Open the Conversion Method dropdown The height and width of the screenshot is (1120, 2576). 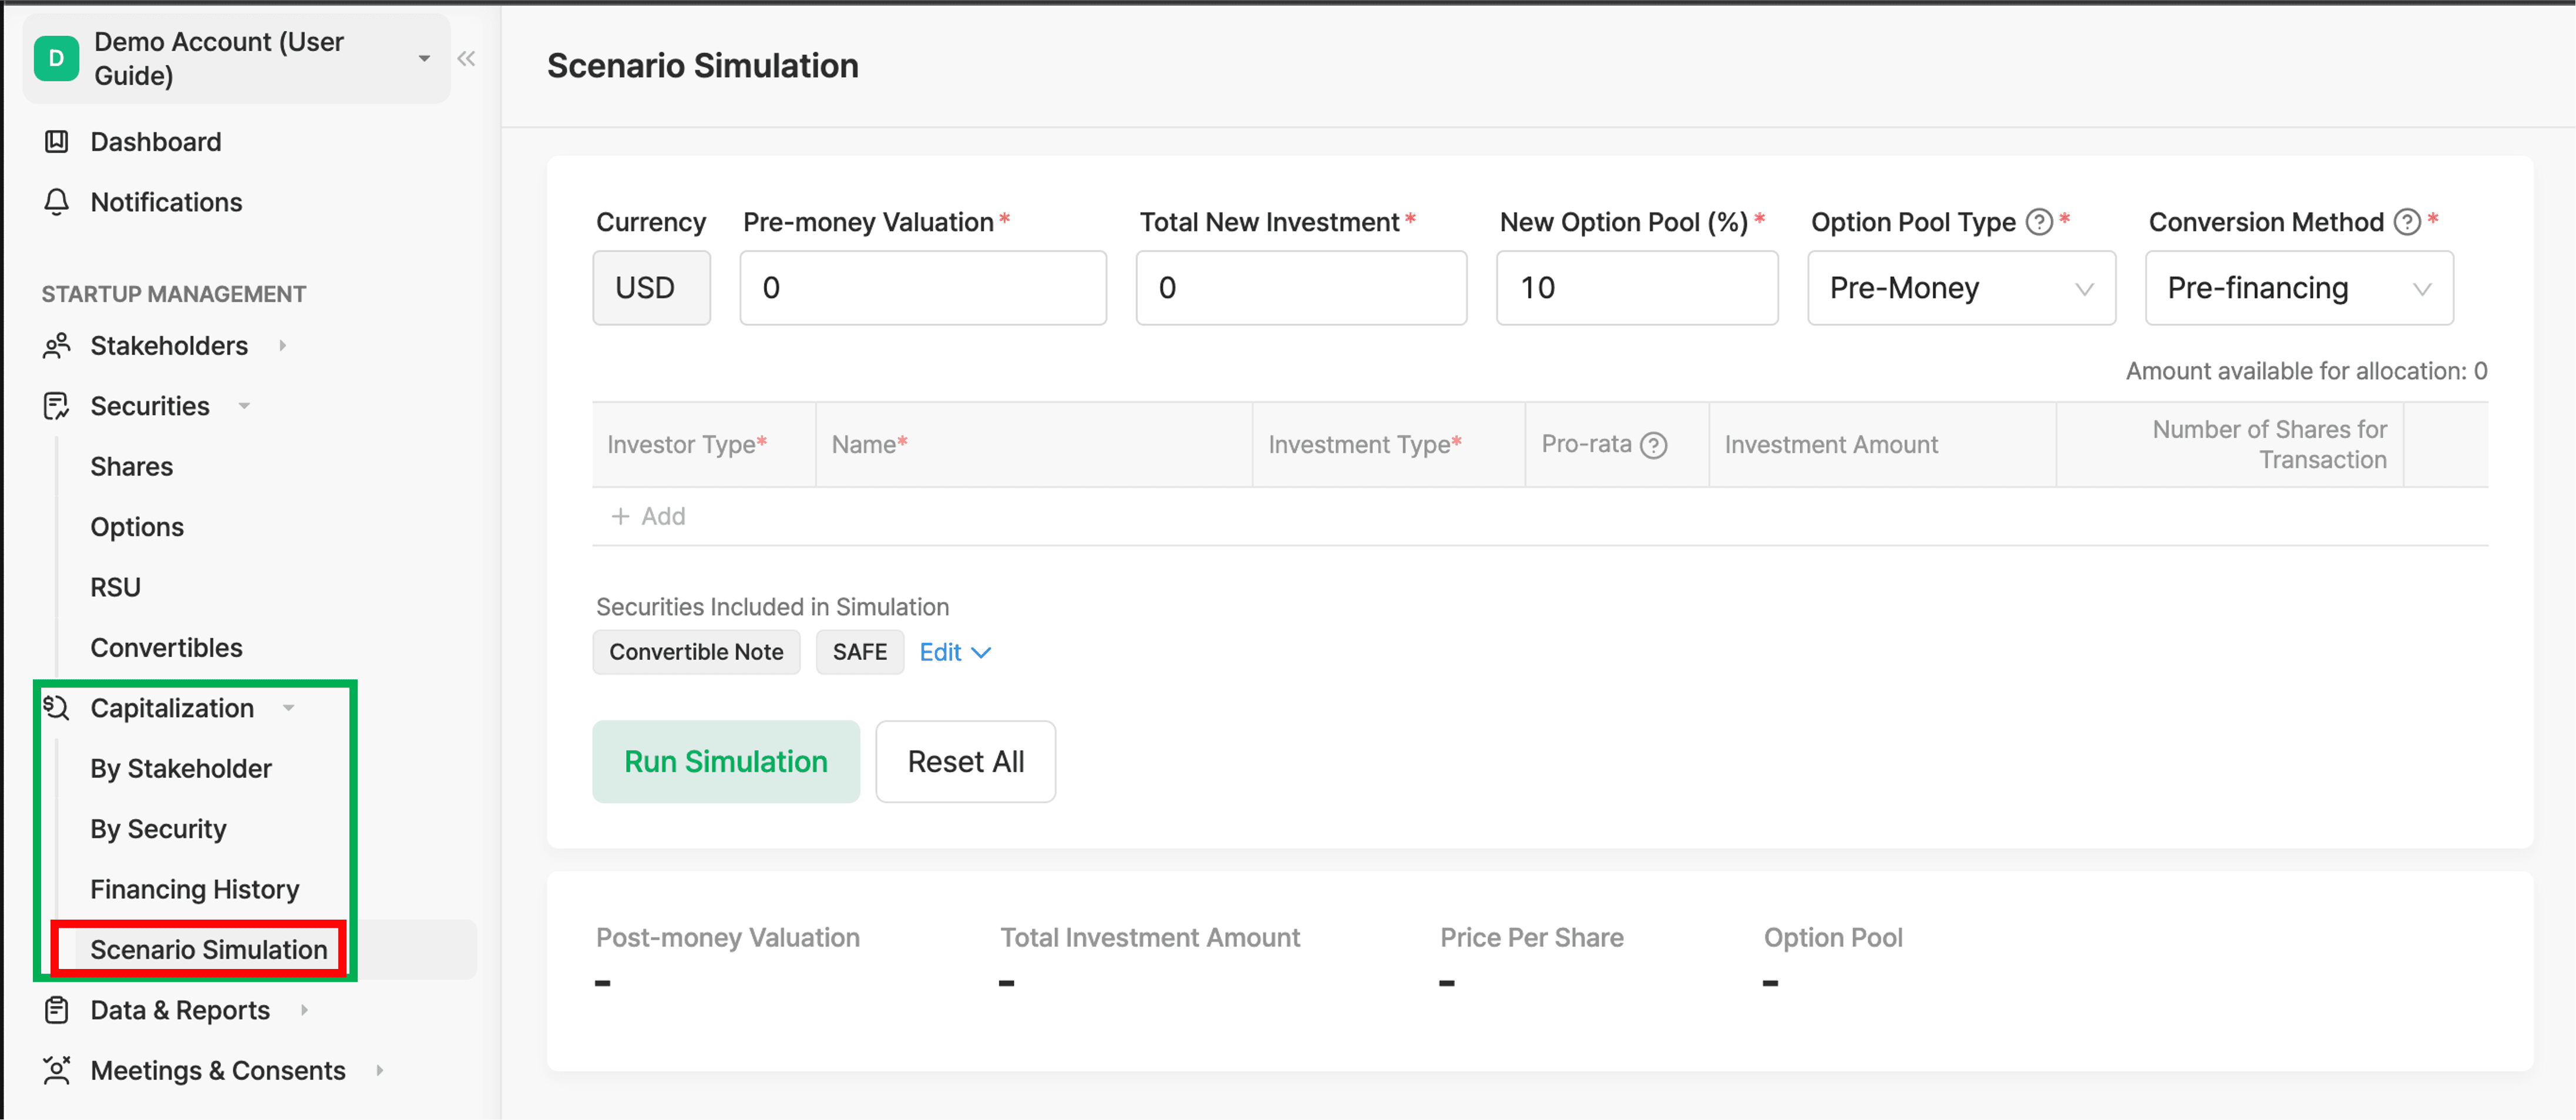(2298, 289)
